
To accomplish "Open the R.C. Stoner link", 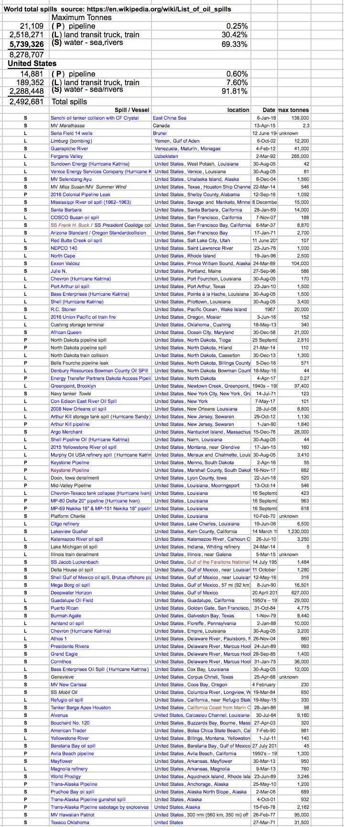I will pyautogui.click(x=64, y=309).
